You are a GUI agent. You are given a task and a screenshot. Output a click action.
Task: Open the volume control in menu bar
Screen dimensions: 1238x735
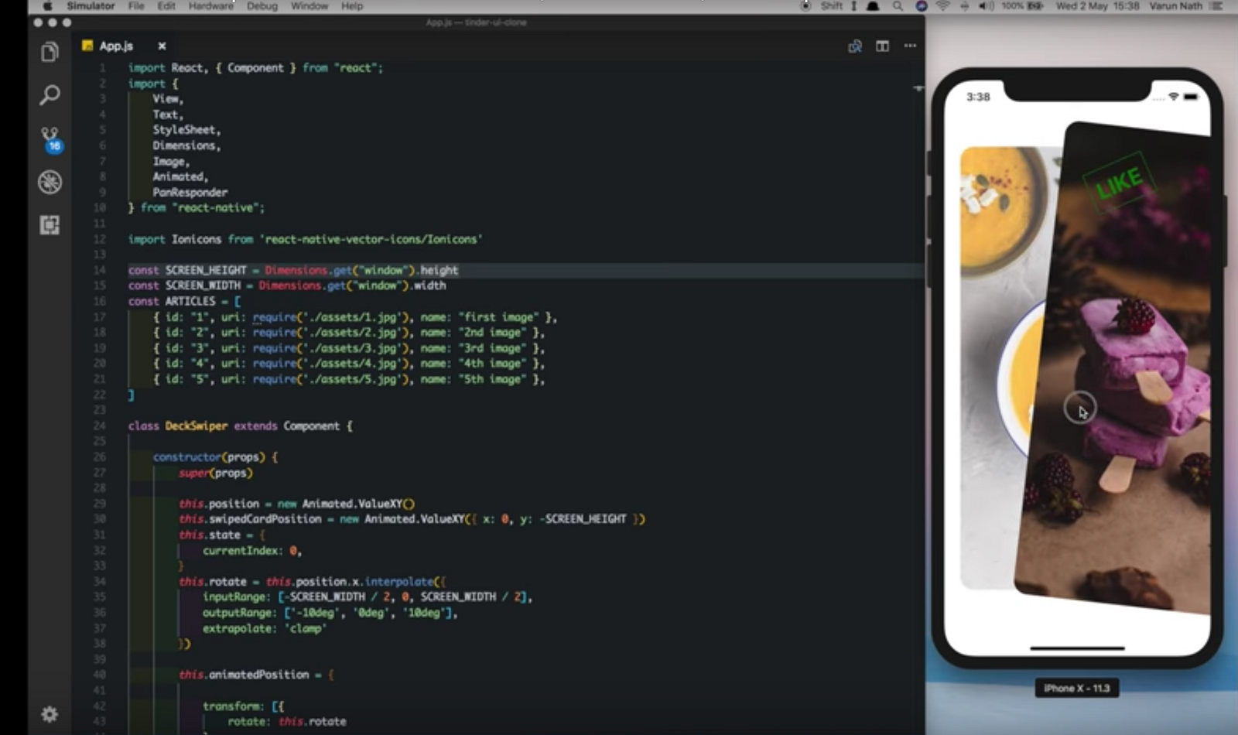point(986,6)
